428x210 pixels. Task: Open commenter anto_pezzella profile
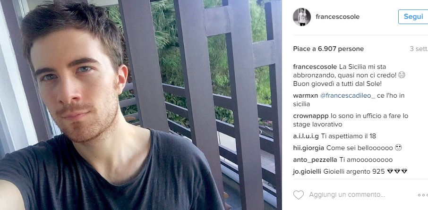click(315, 160)
